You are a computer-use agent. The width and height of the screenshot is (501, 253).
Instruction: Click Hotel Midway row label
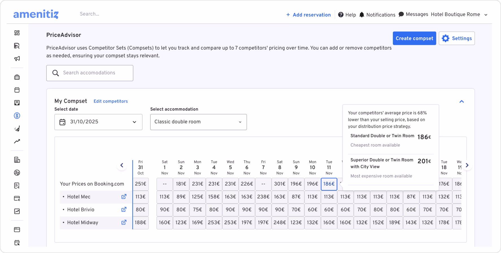point(82,223)
